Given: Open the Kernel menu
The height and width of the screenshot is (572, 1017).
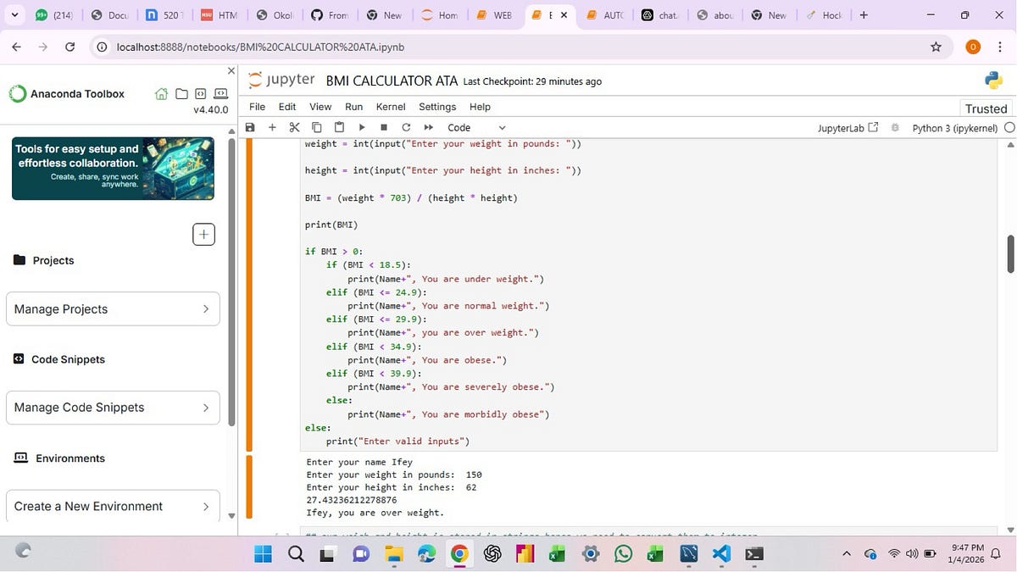Looking at the screenshot, I should 391,107.
